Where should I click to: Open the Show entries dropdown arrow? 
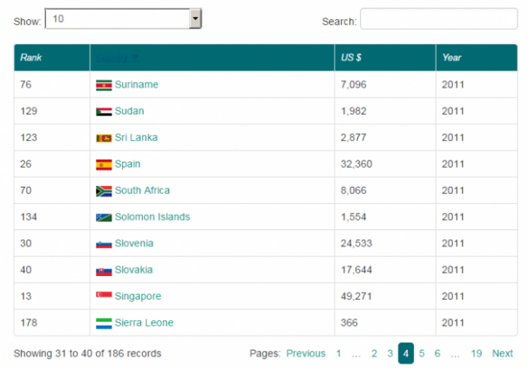[x=195, y=19]
